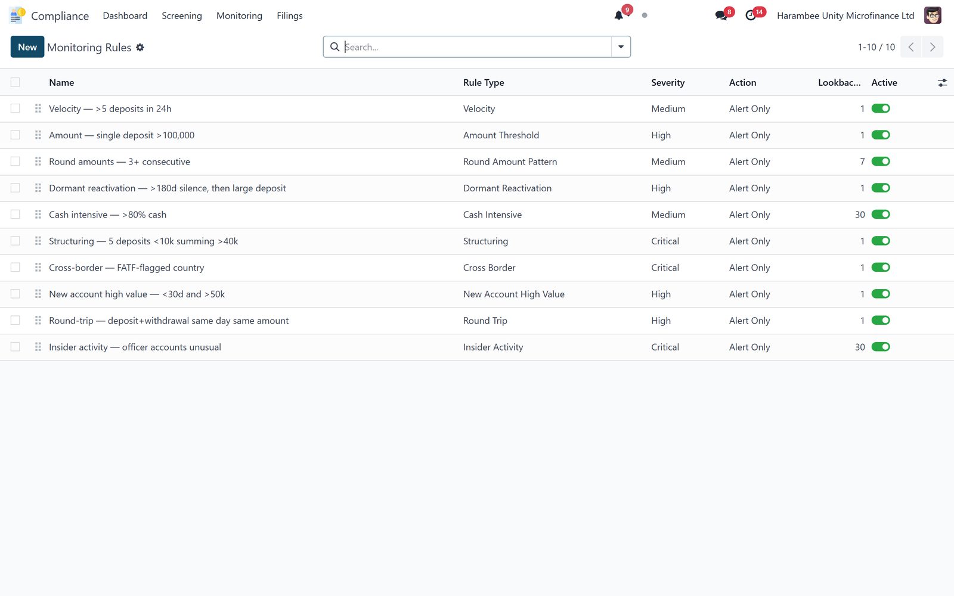Select the Amount single deposit row checkbox
The image size is (954, 596).
16,135
